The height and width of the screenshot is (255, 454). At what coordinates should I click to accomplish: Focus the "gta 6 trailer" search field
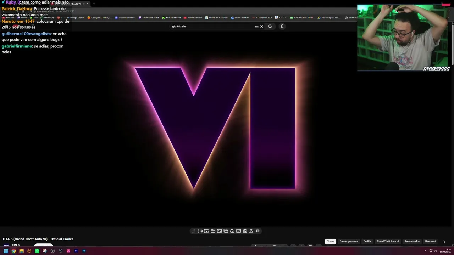pos(213,26)
